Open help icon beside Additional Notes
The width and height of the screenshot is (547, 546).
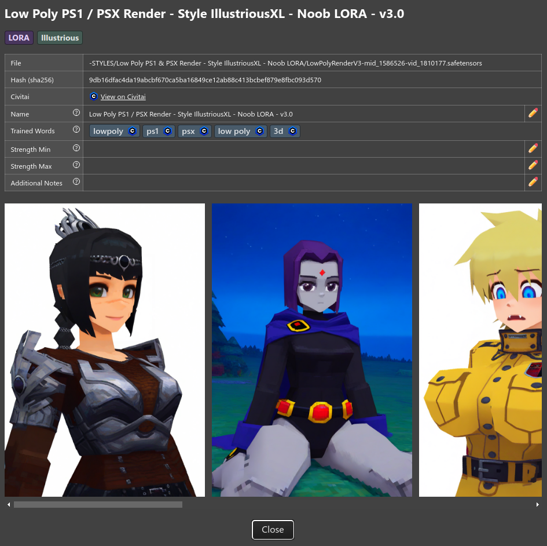tap(76, 181)
